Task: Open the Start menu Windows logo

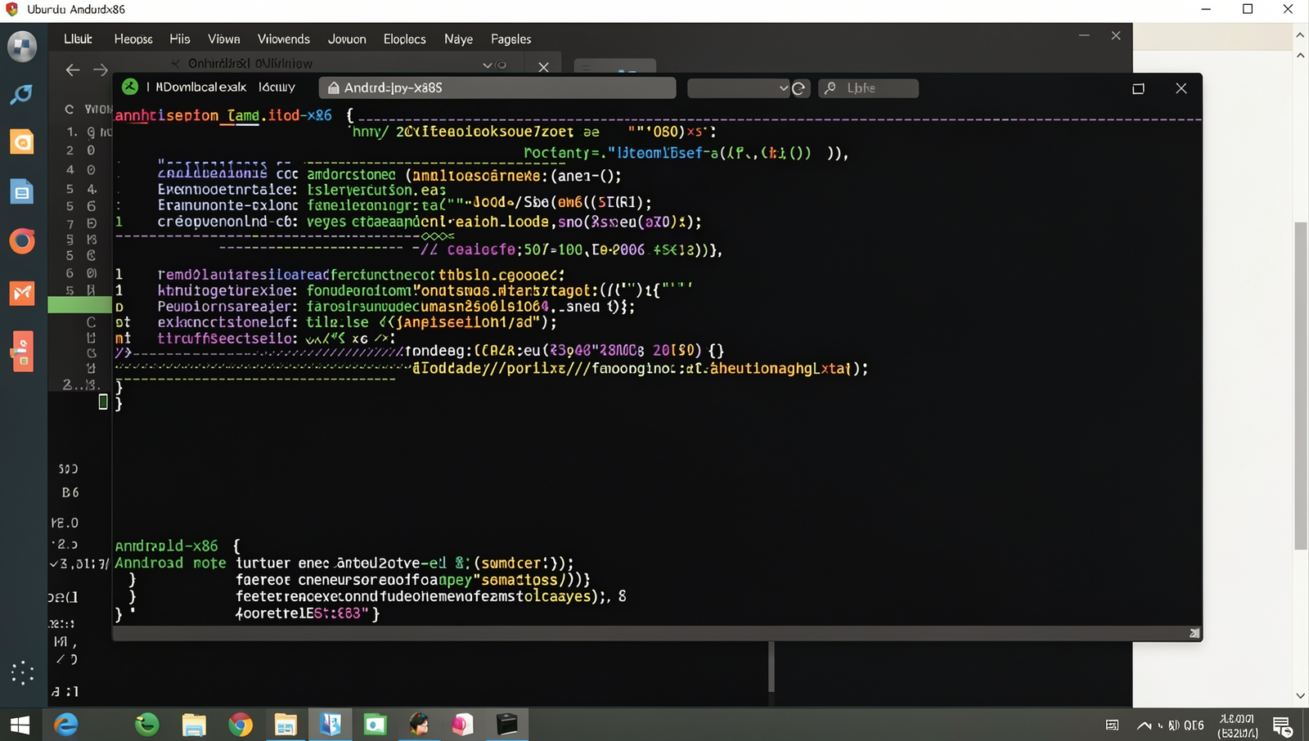Action: (20, 725)
